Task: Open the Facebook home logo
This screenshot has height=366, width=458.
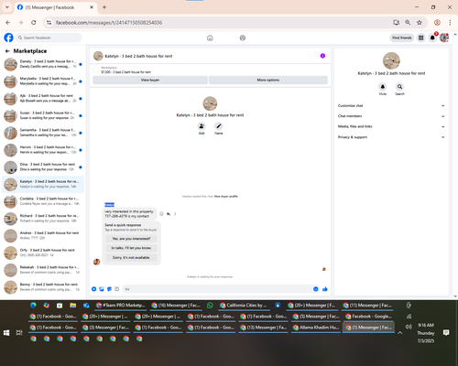Action: 8,38
